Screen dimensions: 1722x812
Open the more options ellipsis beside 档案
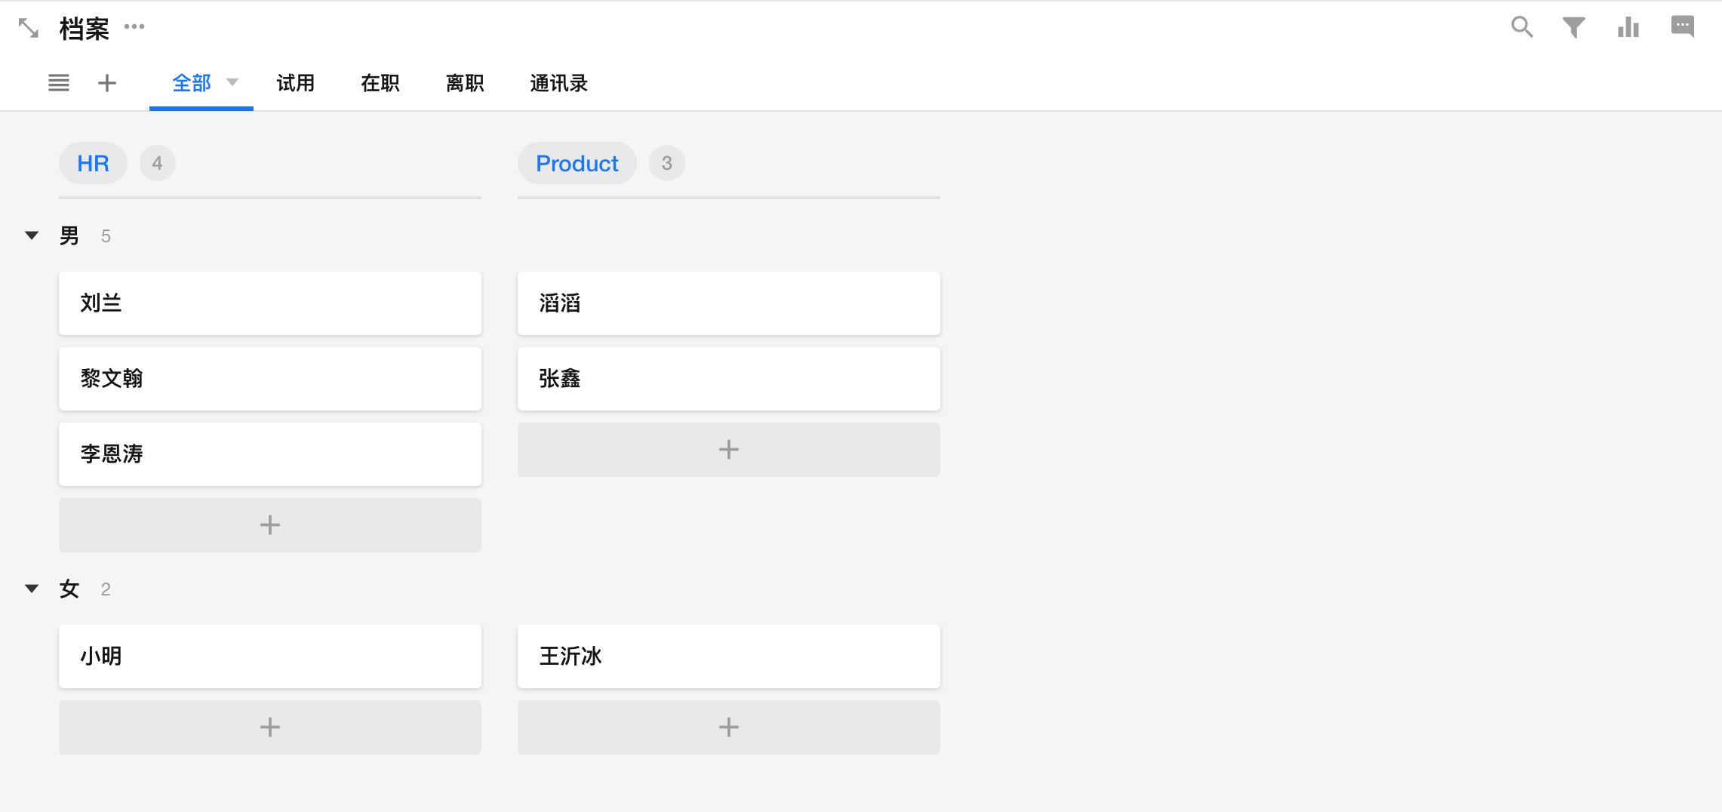tap(134, 27)
